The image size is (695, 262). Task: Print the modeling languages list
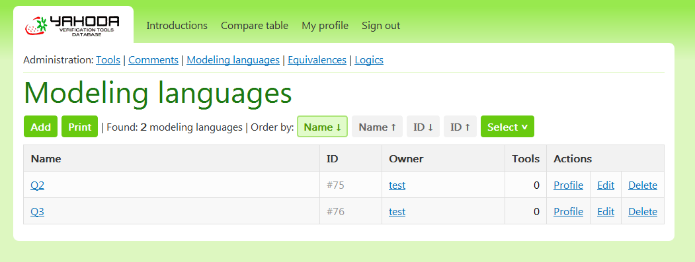coord(80,127)
